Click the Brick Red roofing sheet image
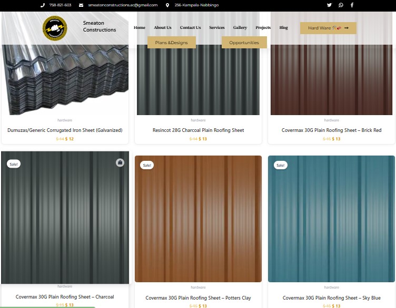This screenshot has width=396, height=308. click(x=331, y=80)
